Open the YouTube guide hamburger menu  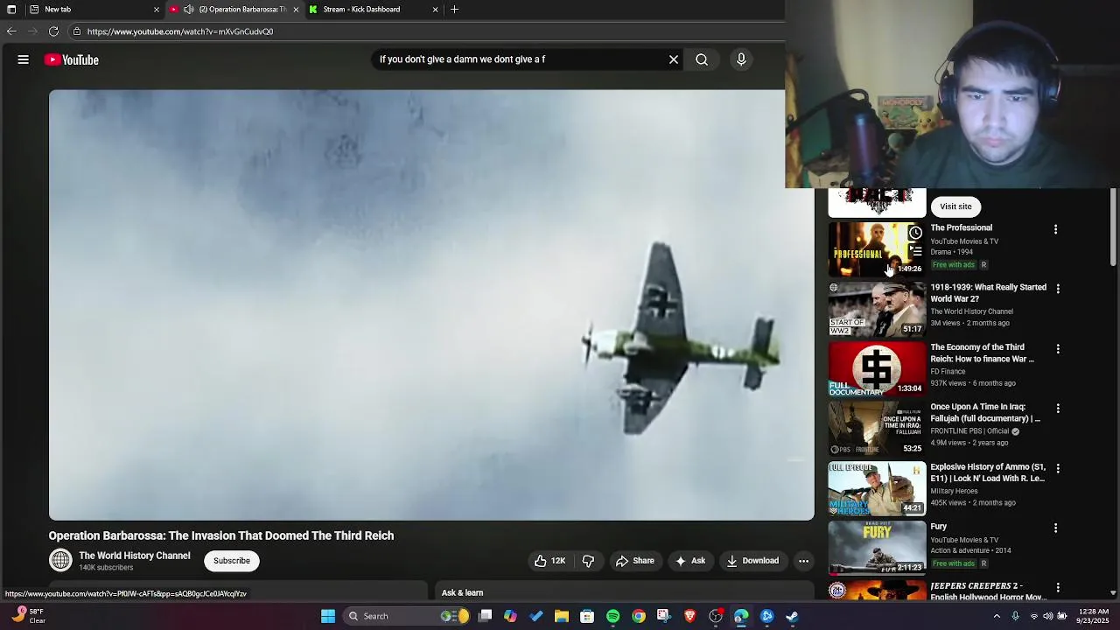24,59
